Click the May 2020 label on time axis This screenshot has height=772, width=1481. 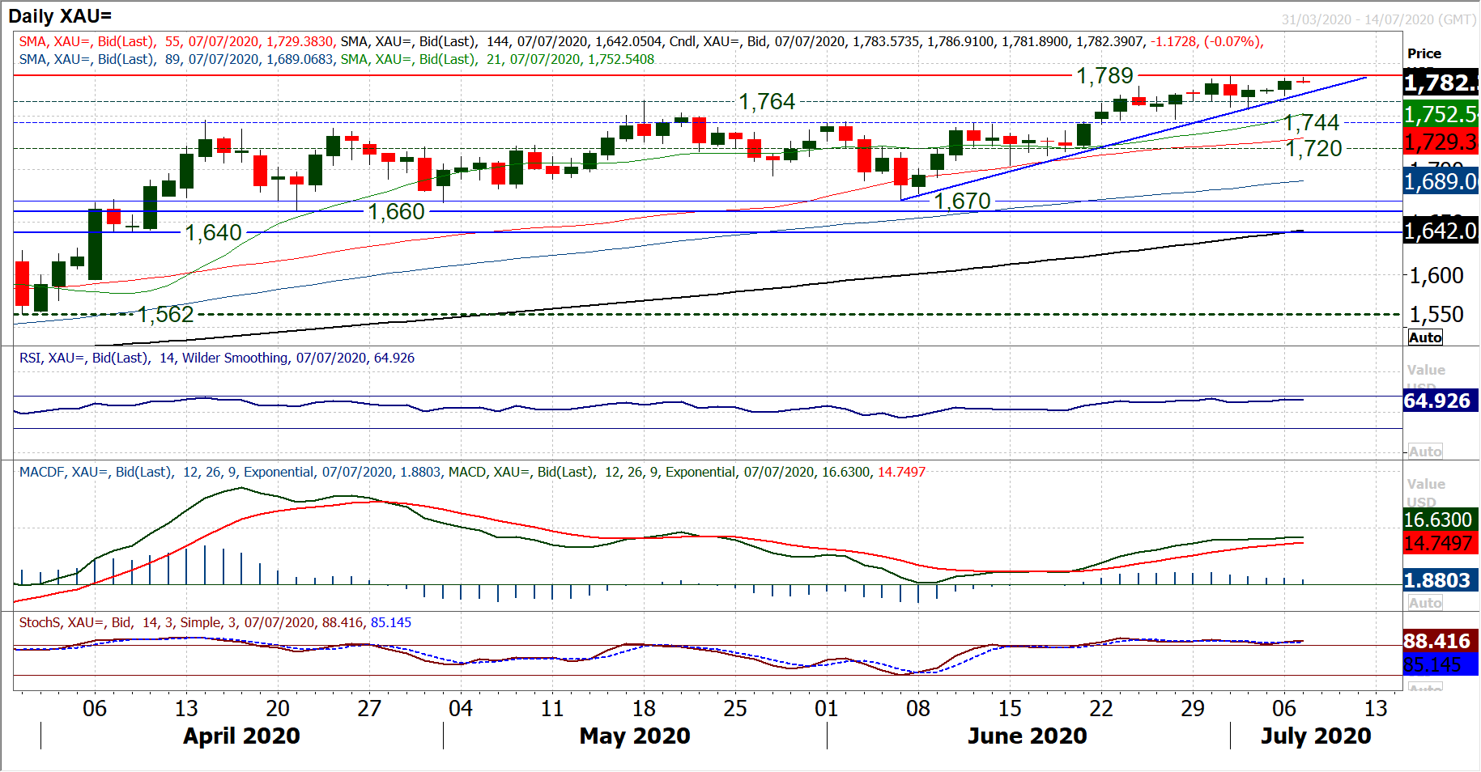point(635,736)
